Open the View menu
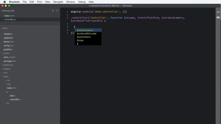The image size is (221, 124). (x=48, y=2)
